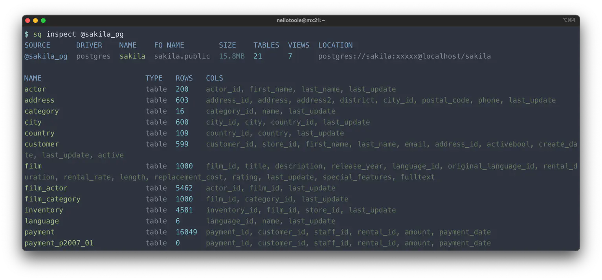Click wrapped line starting 'uration, rental_rate'
Viewport: 602px width, 280px height.
tap(229, 177)
